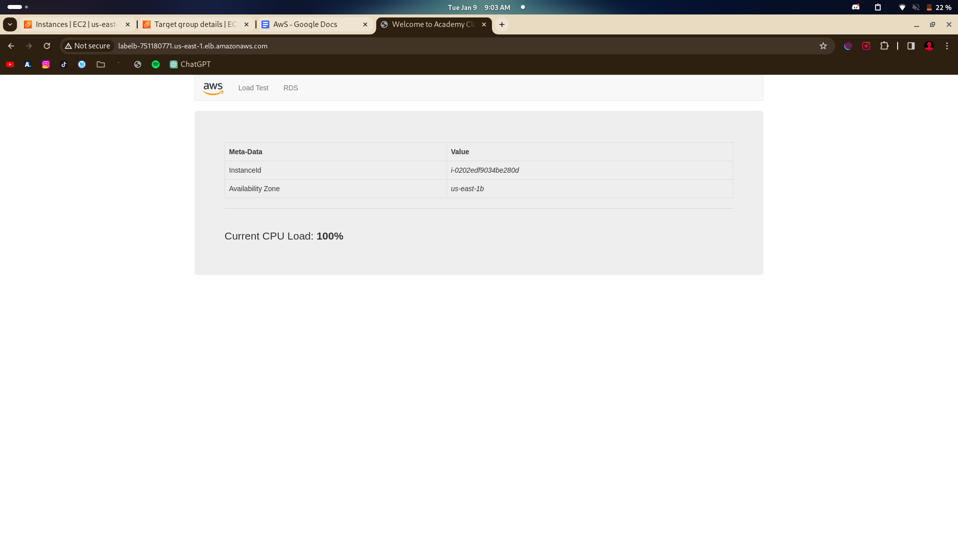This screenshot has width=958, height=539.
Task: Open the RDS page link
Action: click(290, 88)
